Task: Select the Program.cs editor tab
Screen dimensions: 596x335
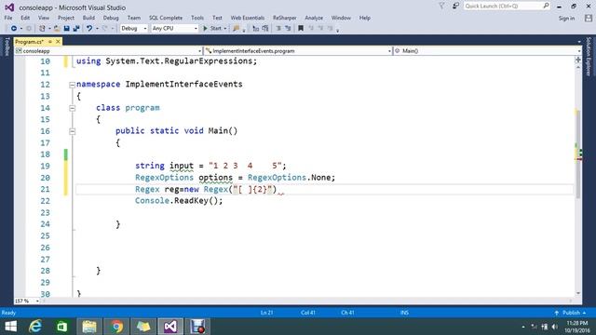Action: click(x=30, y=42)
